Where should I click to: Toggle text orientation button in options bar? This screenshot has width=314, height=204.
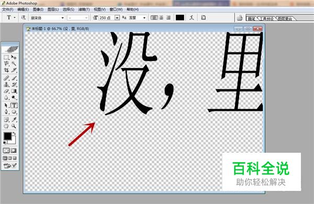point(23,18)
